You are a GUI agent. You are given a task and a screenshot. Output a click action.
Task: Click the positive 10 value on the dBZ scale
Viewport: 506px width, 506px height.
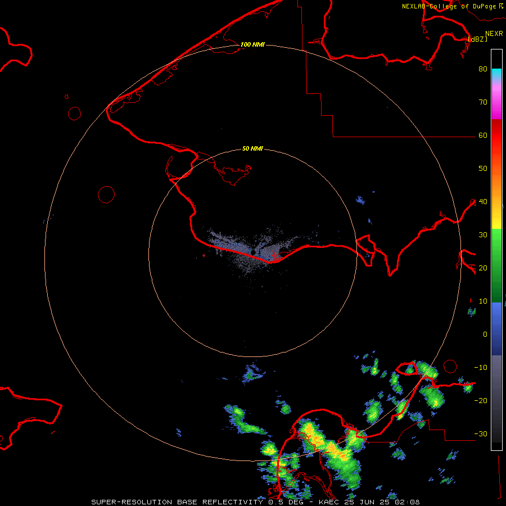point(483,301)
